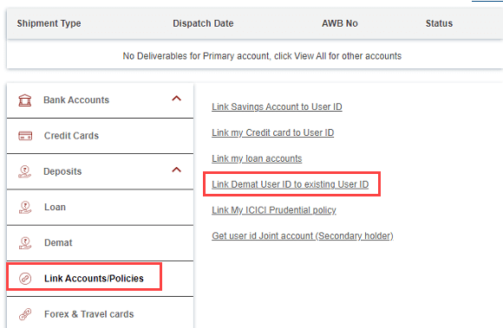This screenshot has height=328, width=503.
Task: Click the Deposits rupee hand icon
Action: pos(24,172)
